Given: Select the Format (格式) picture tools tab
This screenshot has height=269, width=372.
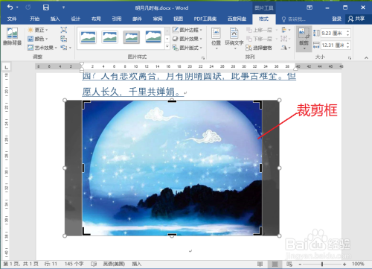Looking at the screenshot, I should click(x=263, y=19).
